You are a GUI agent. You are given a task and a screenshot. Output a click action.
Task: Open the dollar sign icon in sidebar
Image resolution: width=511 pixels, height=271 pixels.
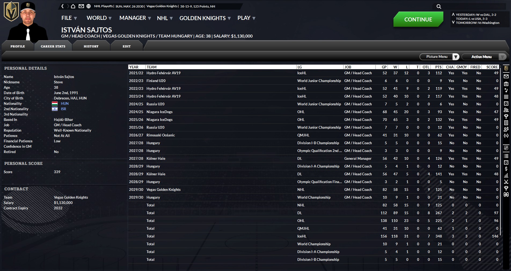[506, 169]
